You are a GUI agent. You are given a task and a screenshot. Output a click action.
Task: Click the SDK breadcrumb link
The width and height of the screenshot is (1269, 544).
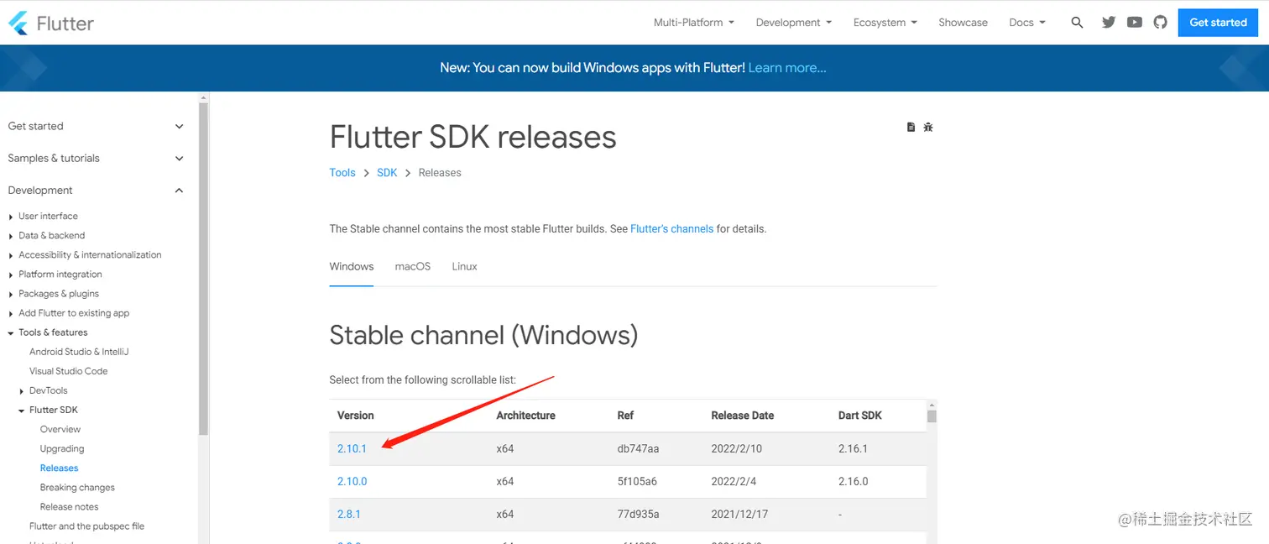click(x=387, y=172)
